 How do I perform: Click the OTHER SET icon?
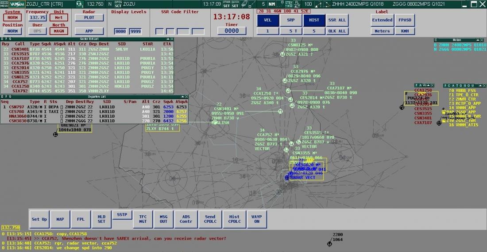point(227,4)
